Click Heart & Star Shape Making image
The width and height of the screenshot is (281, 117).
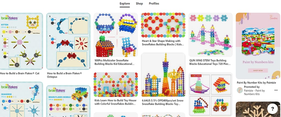[163, 25]
